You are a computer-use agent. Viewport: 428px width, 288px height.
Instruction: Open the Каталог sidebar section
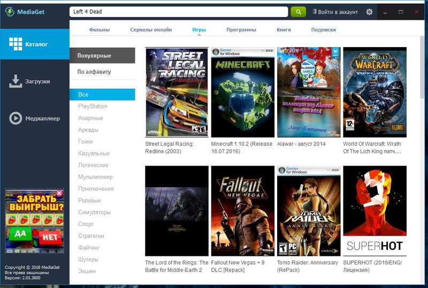pos(35,44)
